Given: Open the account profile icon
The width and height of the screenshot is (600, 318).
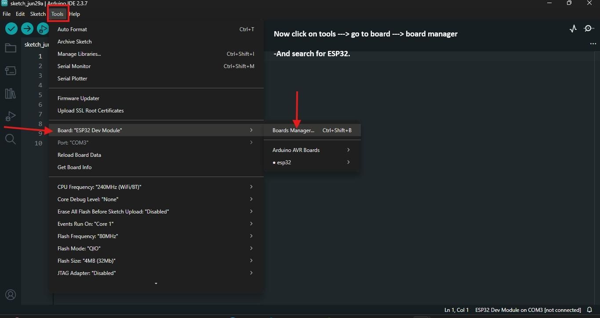Looking at the screenshot, I should point(11,295).
